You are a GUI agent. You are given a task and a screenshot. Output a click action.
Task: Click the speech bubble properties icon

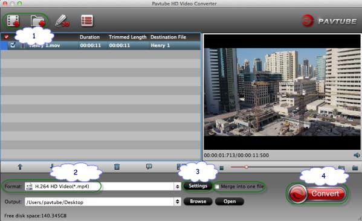pos(149,166)
